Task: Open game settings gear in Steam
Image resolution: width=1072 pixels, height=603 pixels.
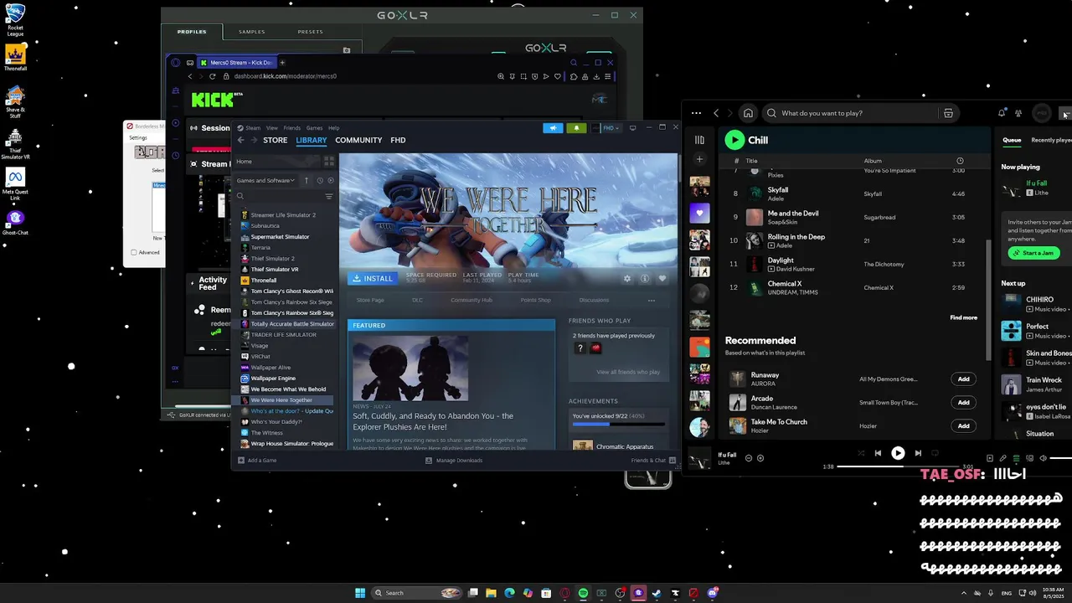Action: (x=627, y=278)
